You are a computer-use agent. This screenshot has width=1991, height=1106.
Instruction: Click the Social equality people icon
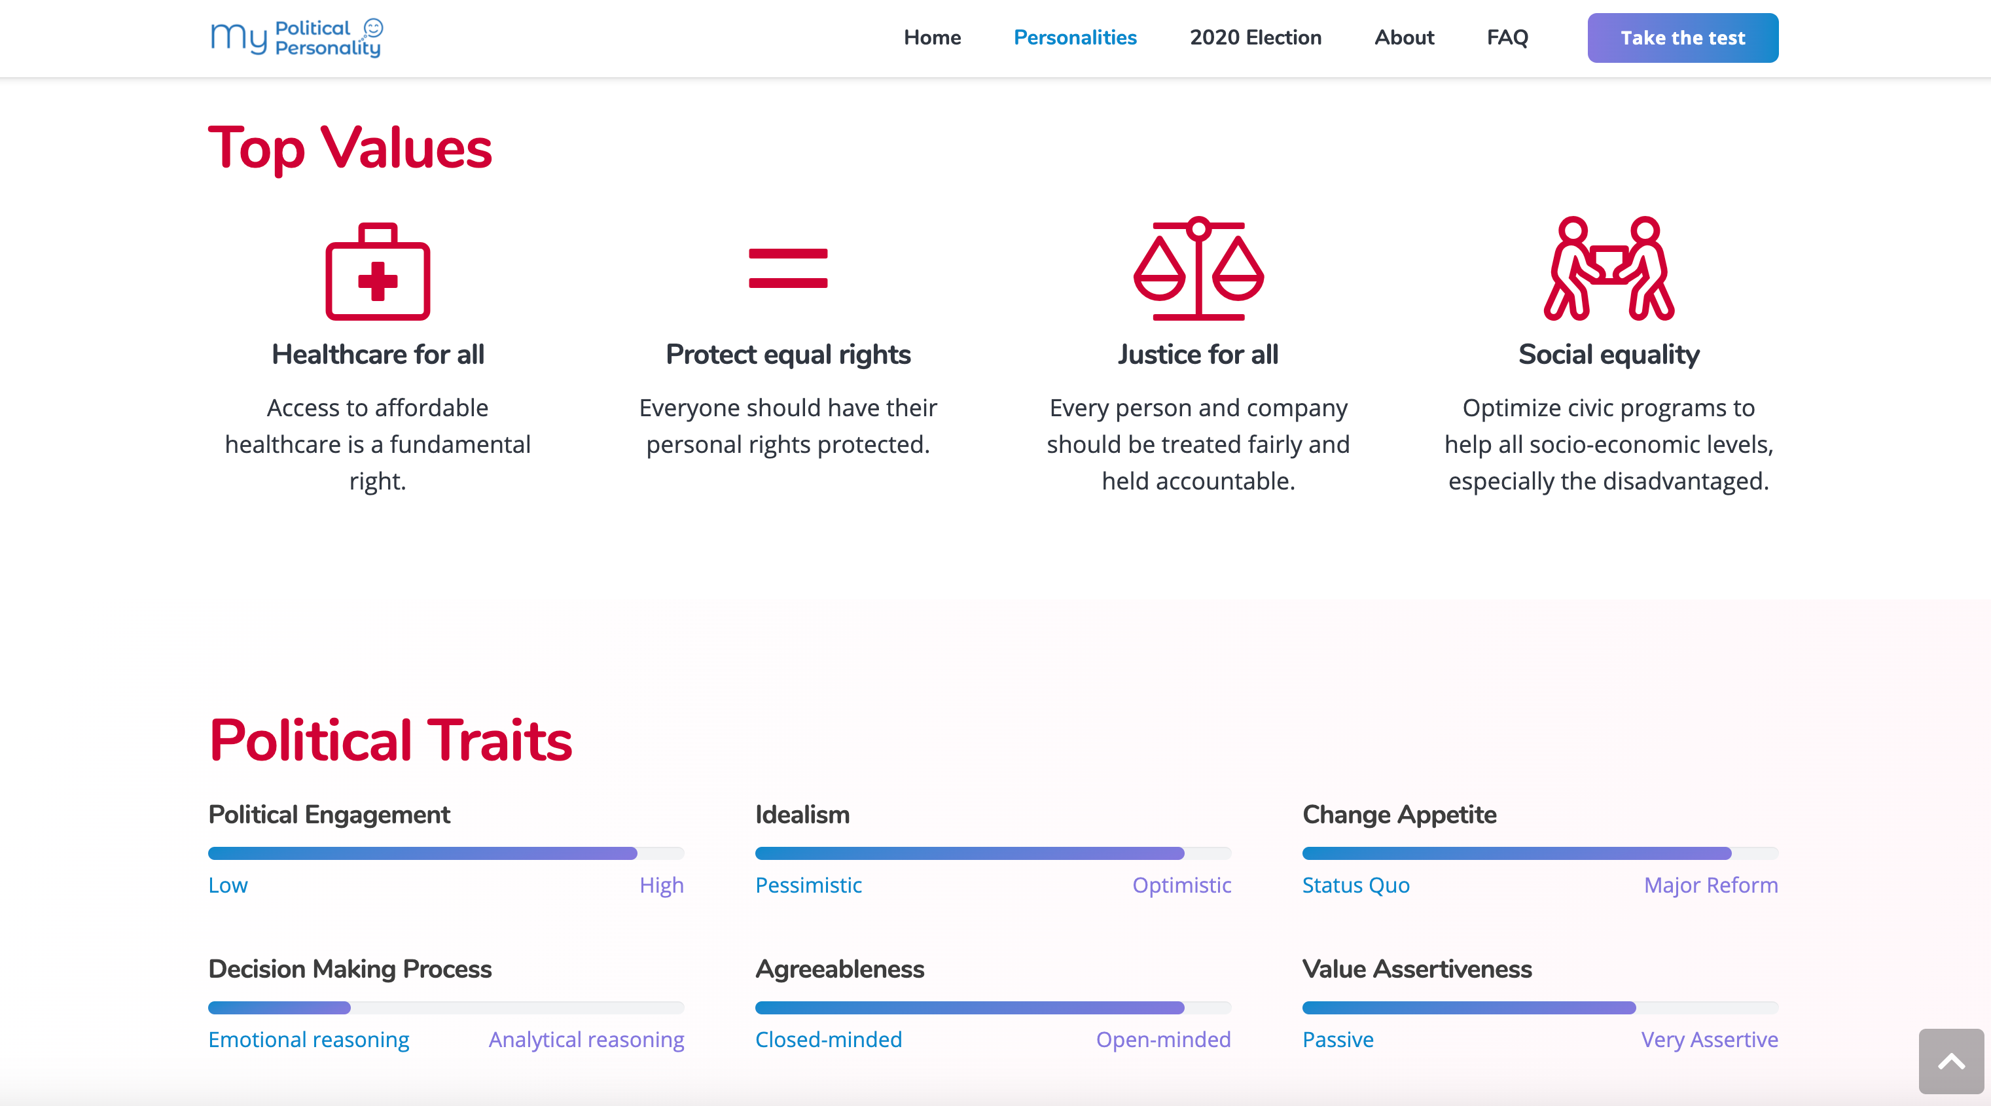click(1608, 268)
